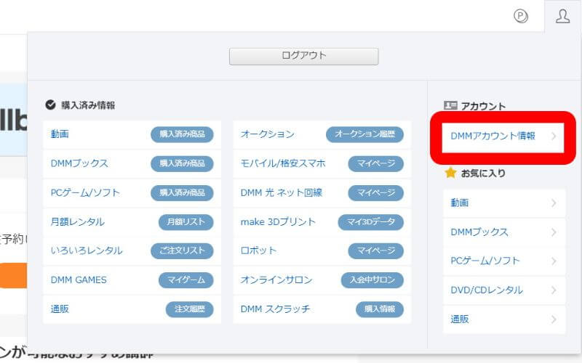Select DMM スクラッチ menu entry
582x363 pixels.
point(275,309)
